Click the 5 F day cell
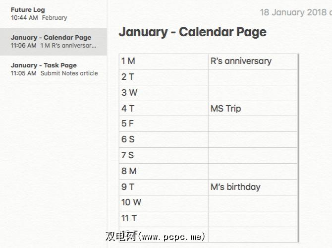Image resolution: width=332 pixels, height=248 pixels. pos(164,124)
